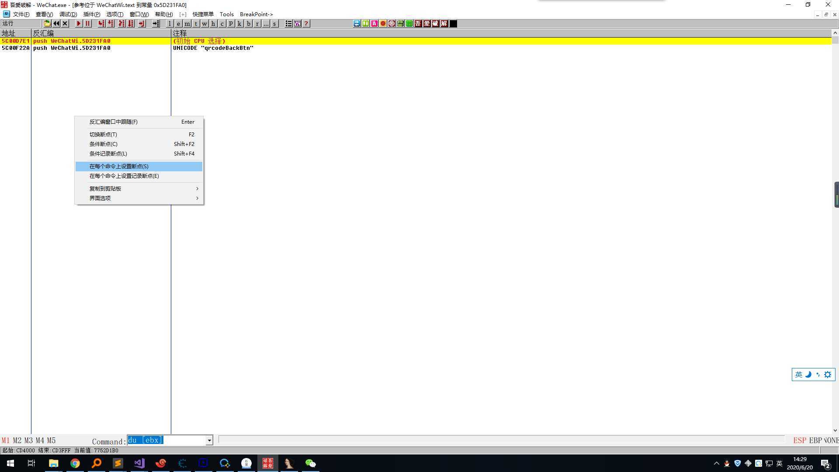The height and width of the screenshot is (472, 839).
Task: Click the Open file toolbar icon
Action: coord(47,24)
